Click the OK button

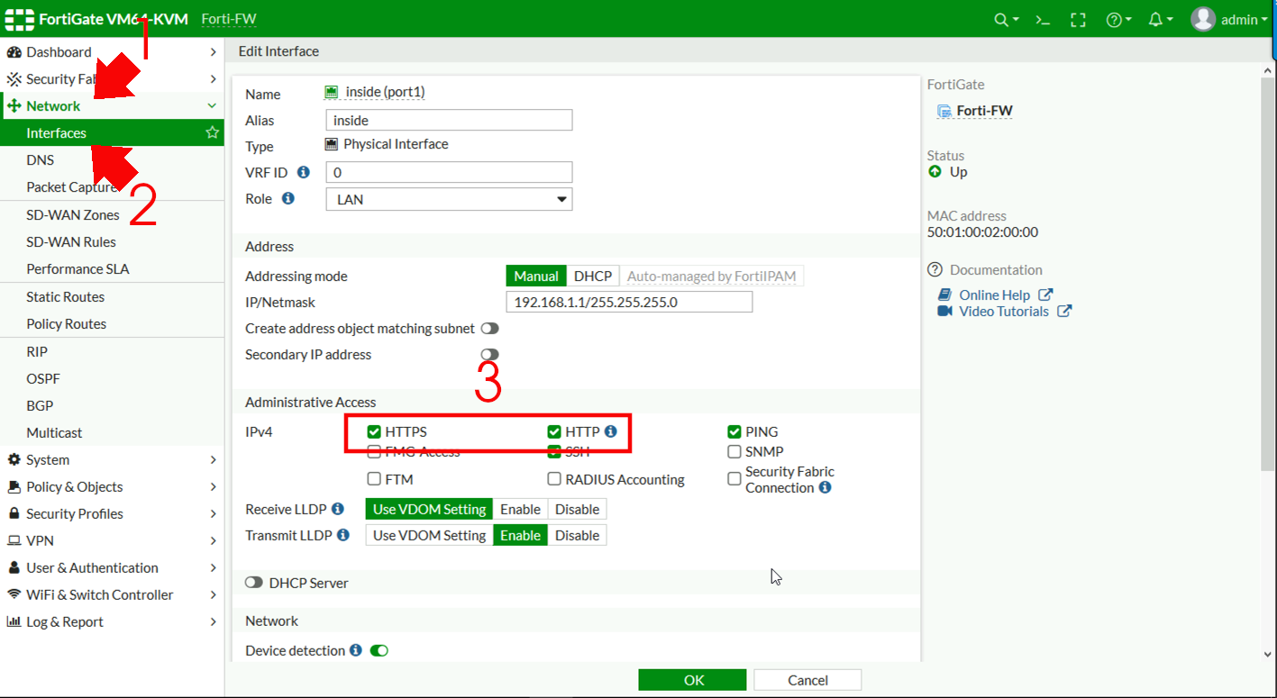pos(693,680)
